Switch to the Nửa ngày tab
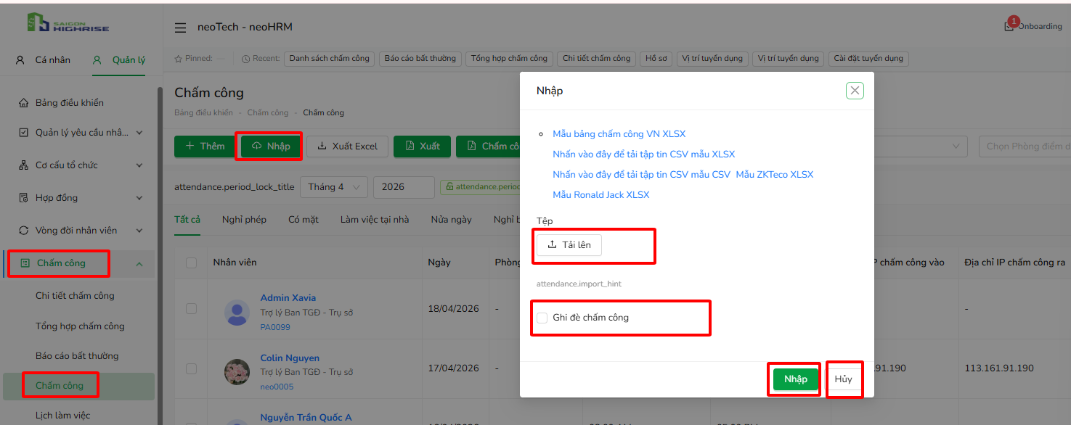 [451, 220]
